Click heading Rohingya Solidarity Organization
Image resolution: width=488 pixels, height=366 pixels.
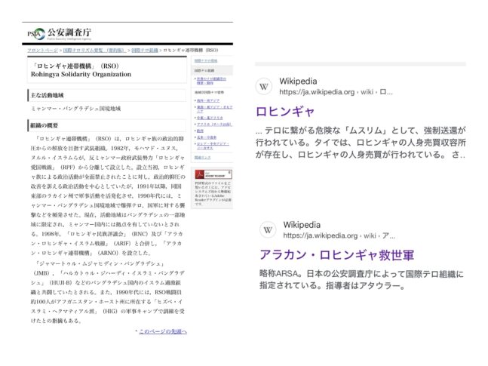[81, 75]
